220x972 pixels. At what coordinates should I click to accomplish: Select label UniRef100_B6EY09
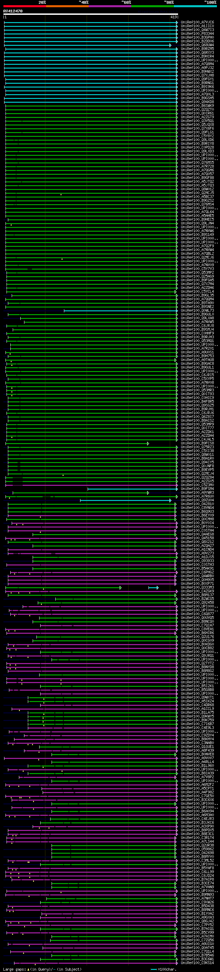(197, 515)
